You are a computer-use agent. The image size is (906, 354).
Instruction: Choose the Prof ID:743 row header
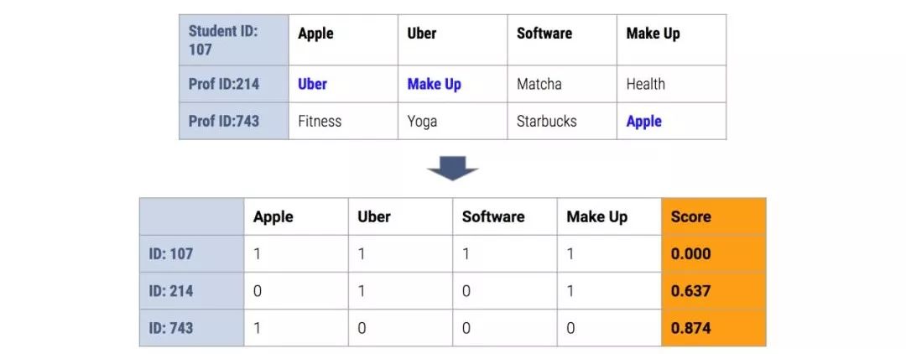(224, 121)
